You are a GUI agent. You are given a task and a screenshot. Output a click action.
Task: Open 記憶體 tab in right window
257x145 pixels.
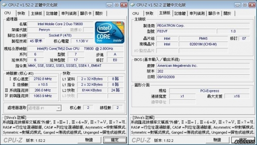pyautogui.click(x=180, y=13)
